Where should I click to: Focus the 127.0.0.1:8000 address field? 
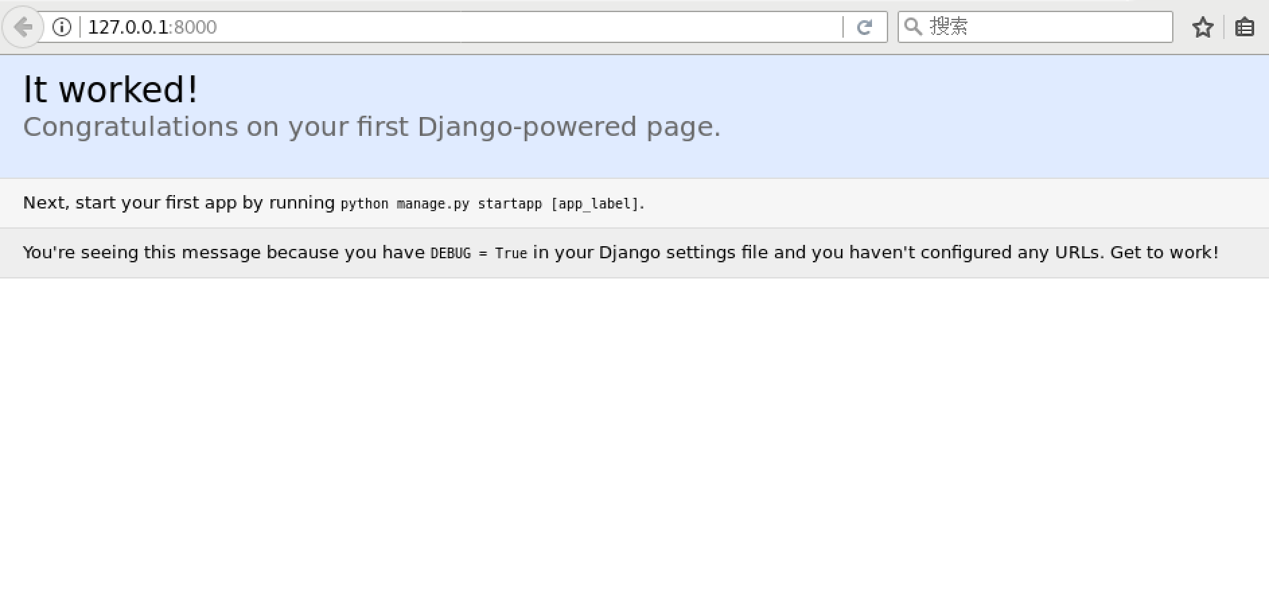(x=461, y=27)
